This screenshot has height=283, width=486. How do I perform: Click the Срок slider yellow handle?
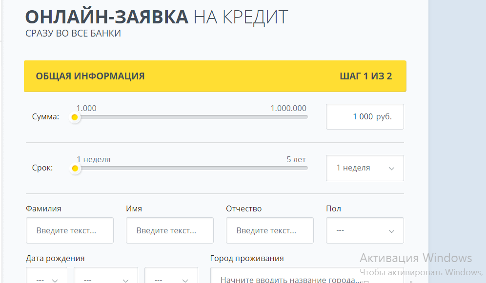point(75,169)
